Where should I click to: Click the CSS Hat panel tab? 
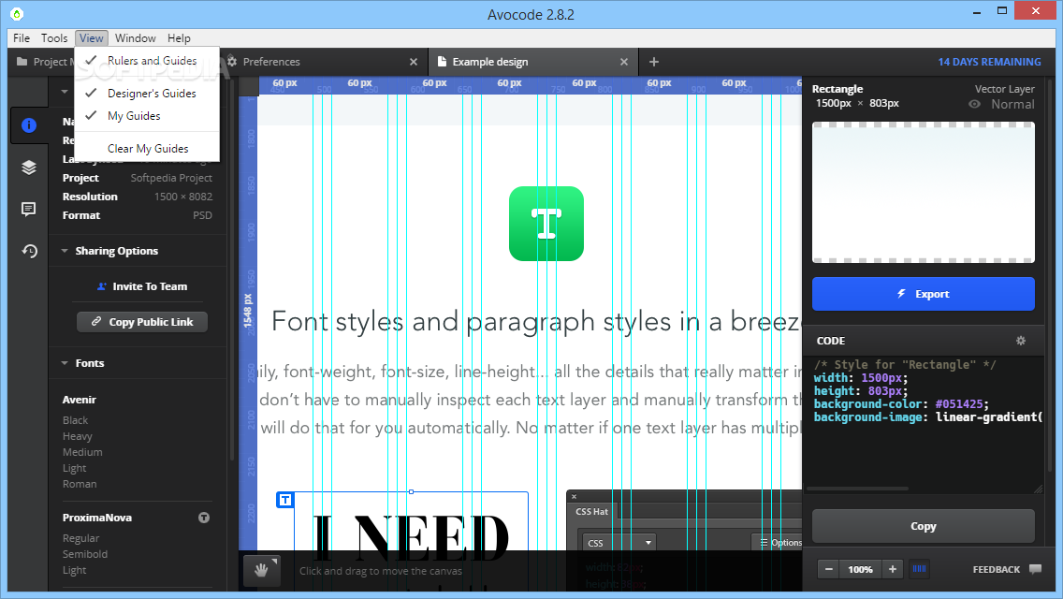tap(591, 512)
